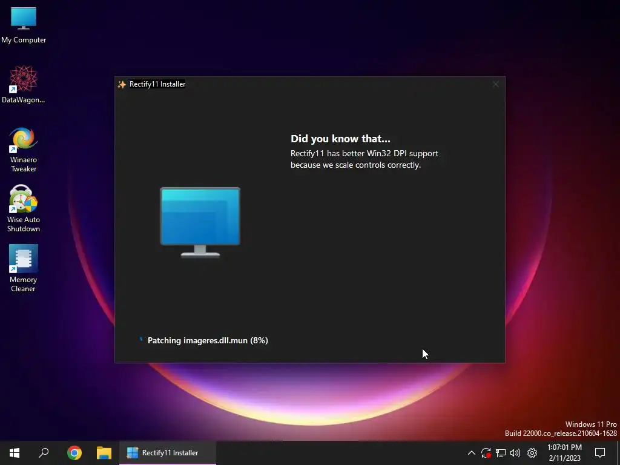The image size is (620, 465).
Task: Open the Windows Start menu
Action: pos(15,453)
